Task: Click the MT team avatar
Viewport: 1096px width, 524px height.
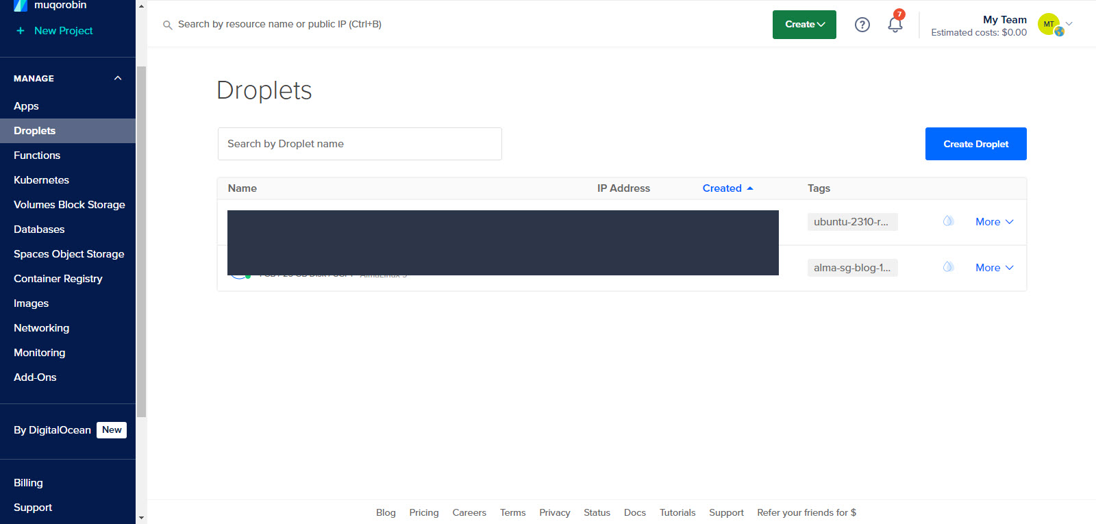Action: click(x=1049, y=24)
